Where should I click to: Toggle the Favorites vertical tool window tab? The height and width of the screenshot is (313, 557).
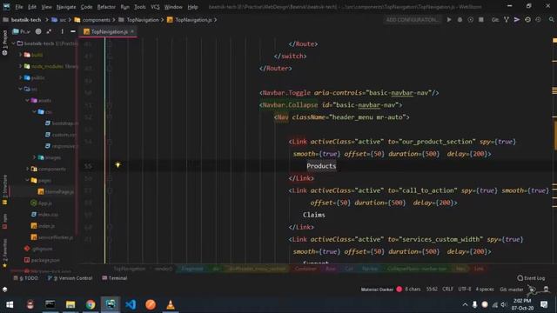pyautogui.click(x=4, y=254)
